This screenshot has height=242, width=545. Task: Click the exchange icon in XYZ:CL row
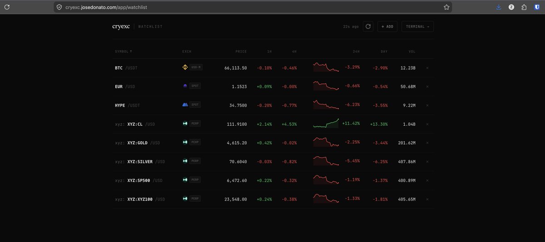[185, 123]
